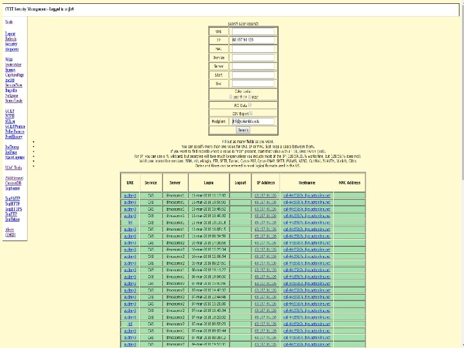Select the MAC color code radio button

[x=249, y=97]
